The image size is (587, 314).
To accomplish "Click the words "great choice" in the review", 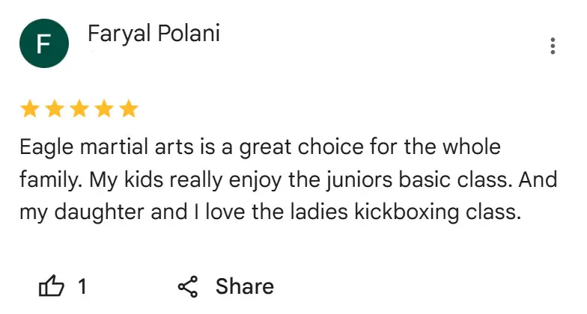I will pyautogui.click(x=301, y=147).
